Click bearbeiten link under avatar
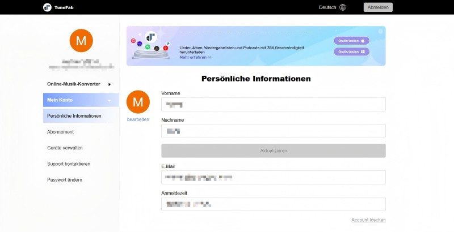This screenshot has height=232, width=454. pos(138,119)
